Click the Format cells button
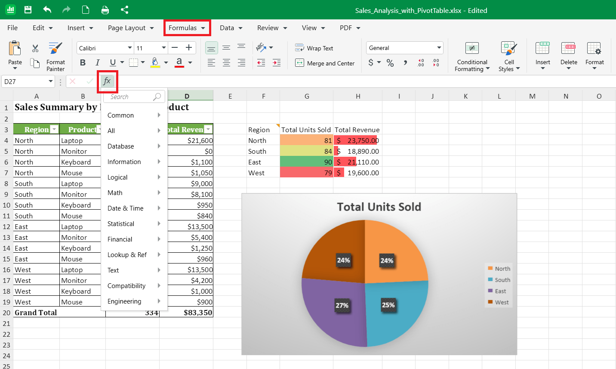 pos(594,55)
